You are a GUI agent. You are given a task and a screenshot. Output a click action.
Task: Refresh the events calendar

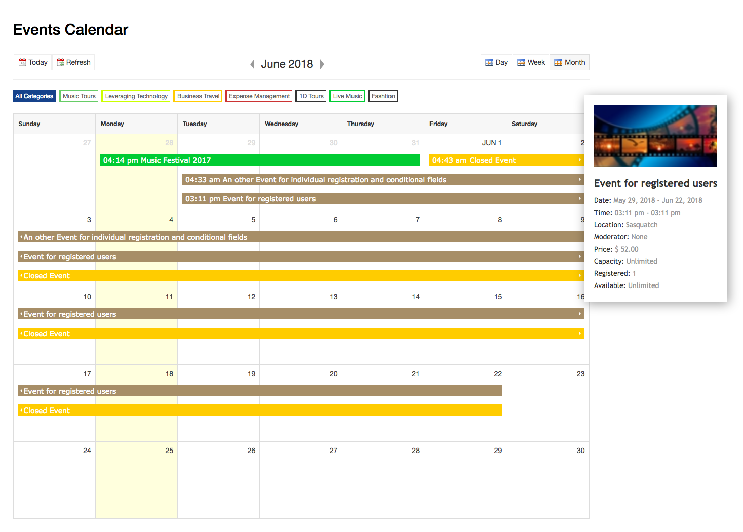coord(73,62)
